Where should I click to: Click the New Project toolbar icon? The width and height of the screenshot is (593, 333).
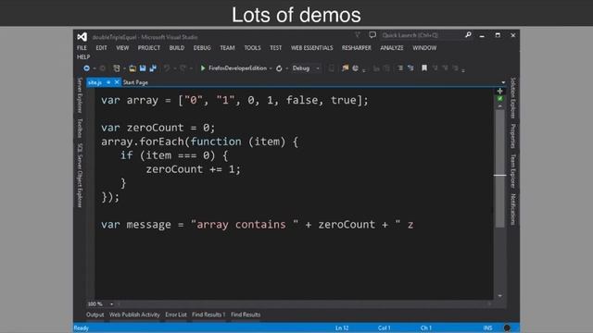point(117,68)
